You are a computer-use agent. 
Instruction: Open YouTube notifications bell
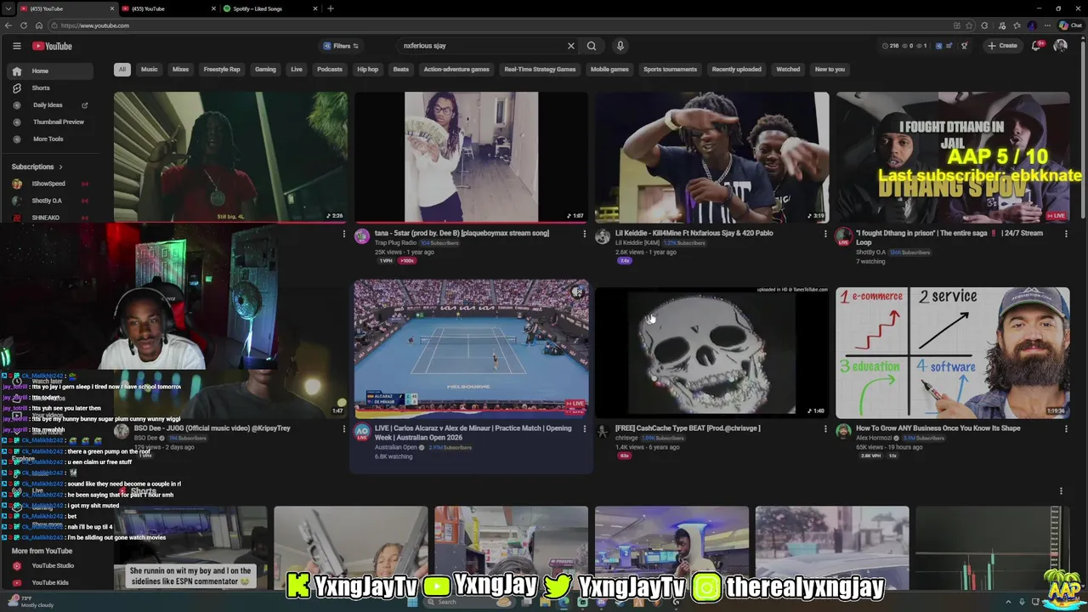click(x=1036, y=46)
